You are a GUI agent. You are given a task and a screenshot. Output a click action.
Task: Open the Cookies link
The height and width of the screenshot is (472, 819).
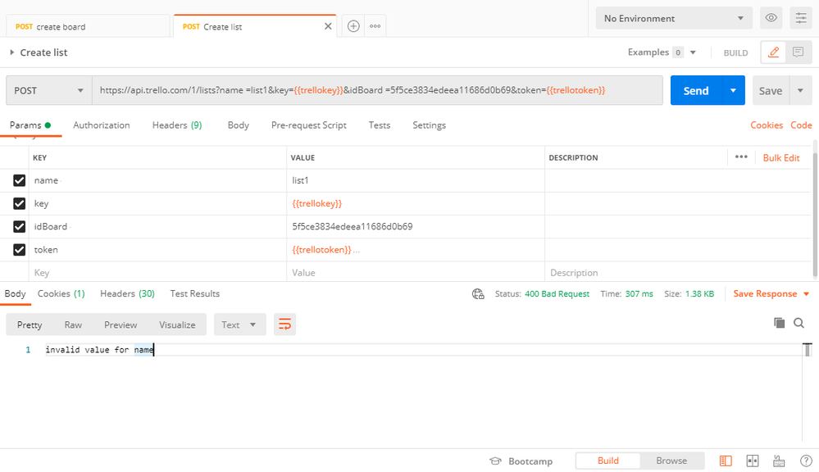767,125
